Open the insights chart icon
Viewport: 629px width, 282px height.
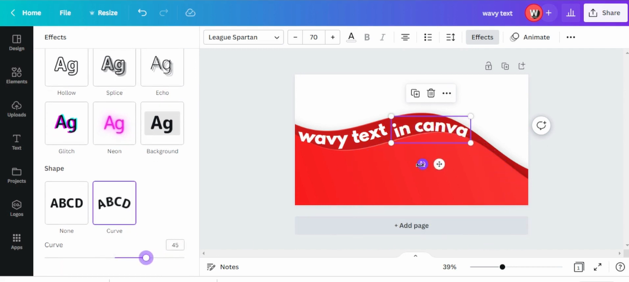click(571, 13)
